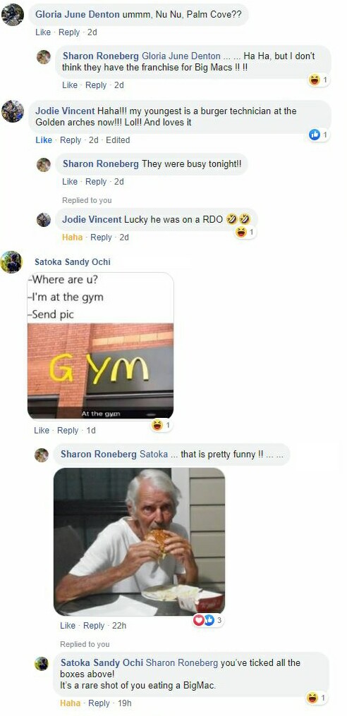Image resolution: width=347 pixels, height=716 pixels.
Task: Open heart and like reactions on burger photo
Action: 208,620
